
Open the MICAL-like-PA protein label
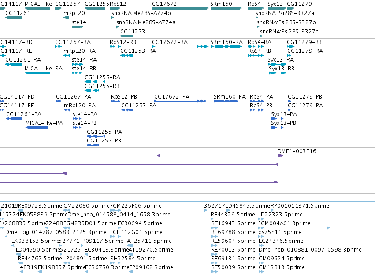[44, 123]
